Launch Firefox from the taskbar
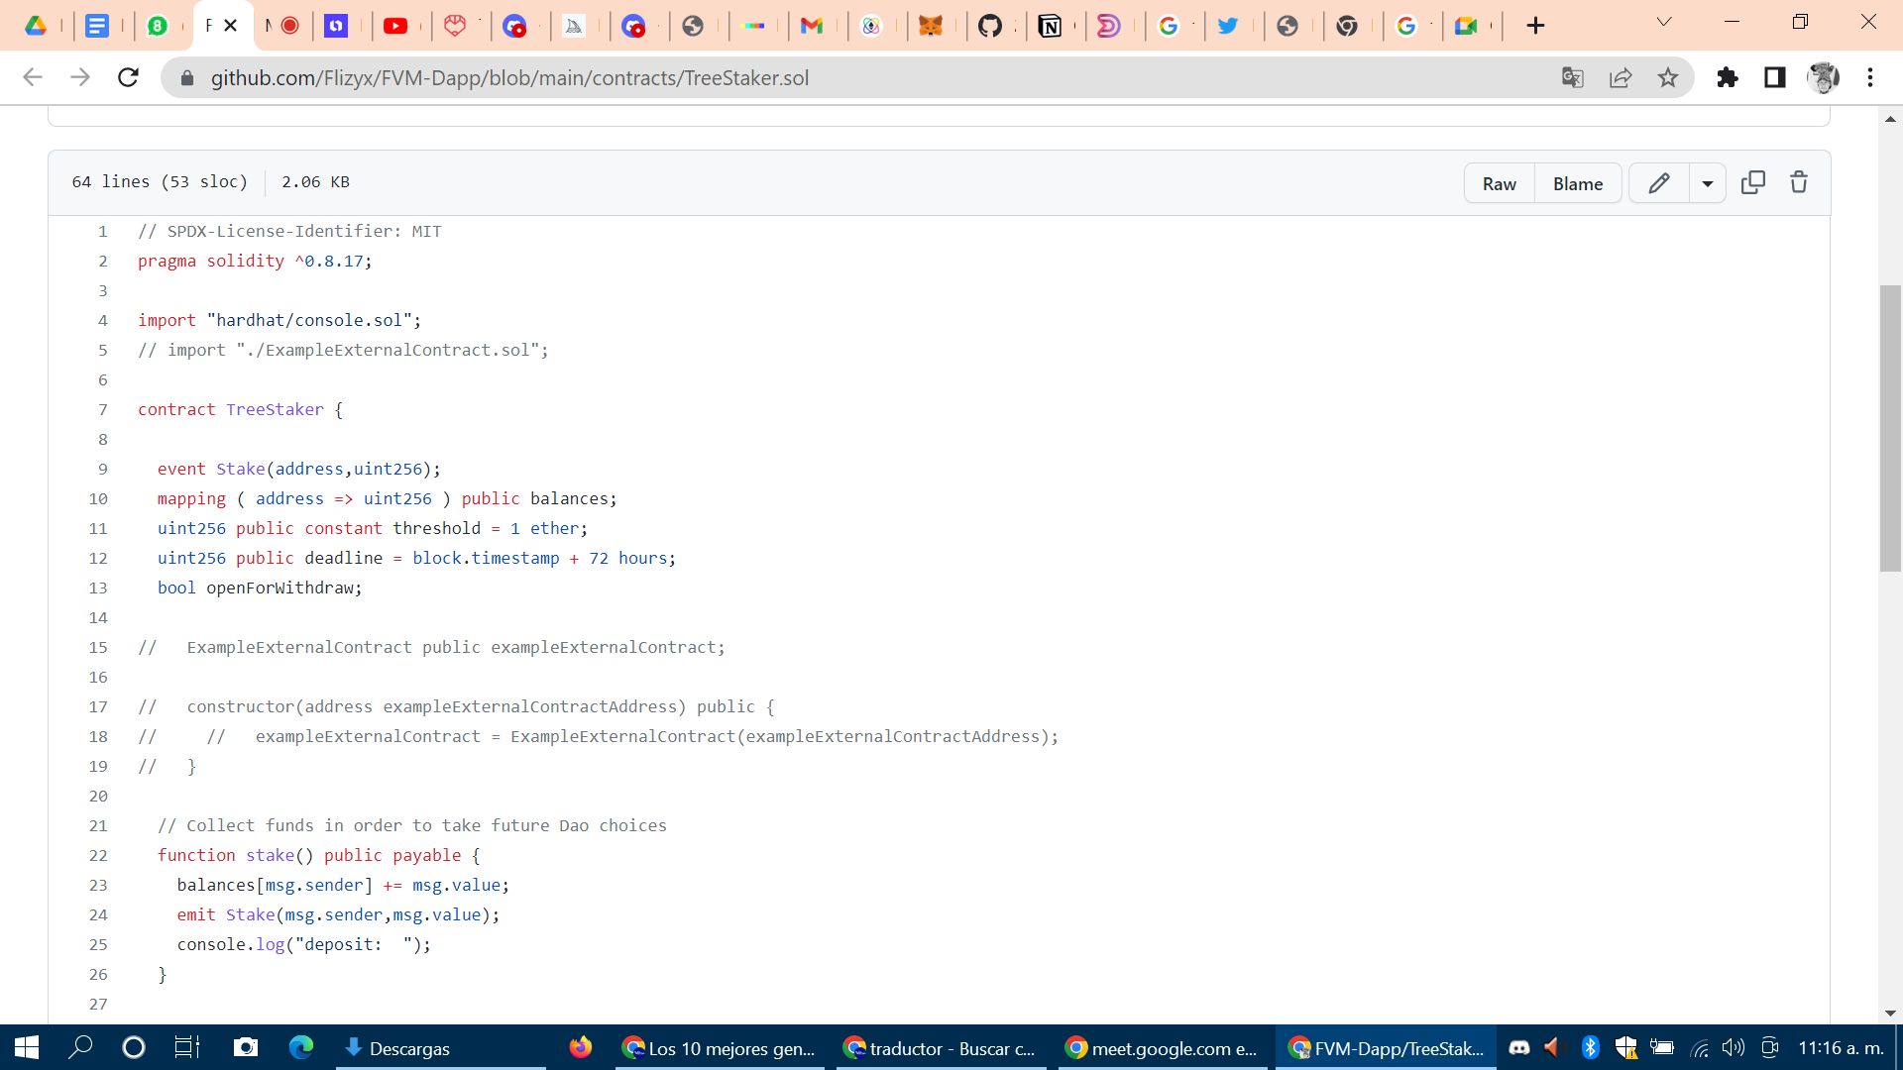 pos(581,1047)
